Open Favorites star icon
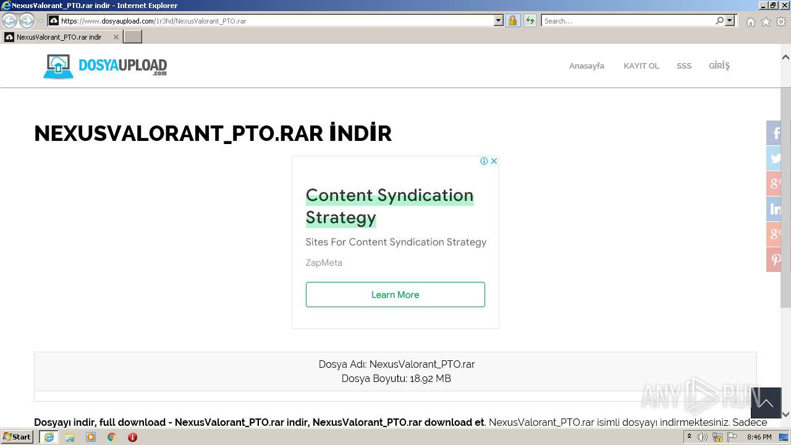Image resolution: width=791 pixels, height=445 pixels. tap(766, 22)
